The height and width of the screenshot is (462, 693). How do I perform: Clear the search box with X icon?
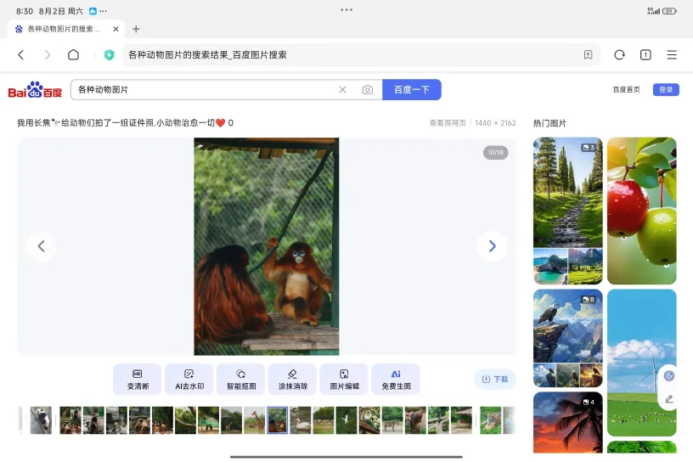coord(343,90)
